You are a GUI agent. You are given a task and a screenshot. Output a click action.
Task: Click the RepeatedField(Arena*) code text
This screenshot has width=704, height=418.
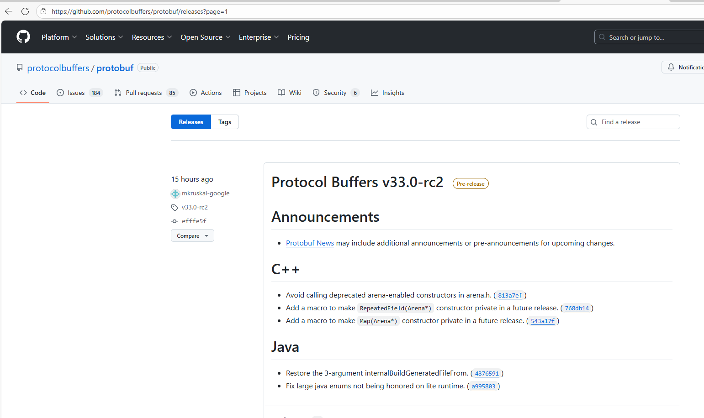(x=396, y=308)
